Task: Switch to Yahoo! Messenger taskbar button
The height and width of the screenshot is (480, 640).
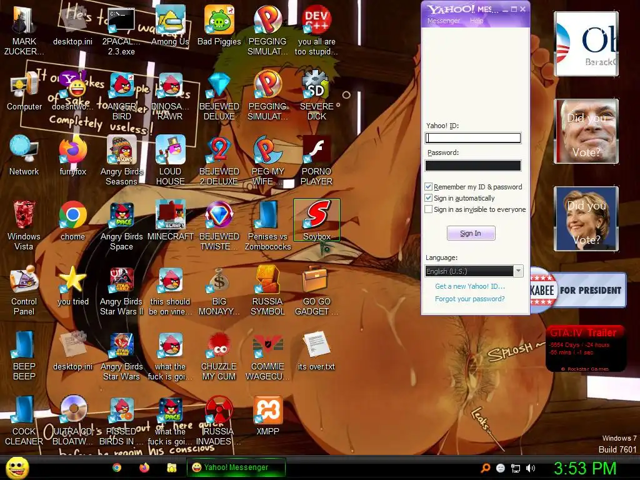Action: tap(236, 467)
